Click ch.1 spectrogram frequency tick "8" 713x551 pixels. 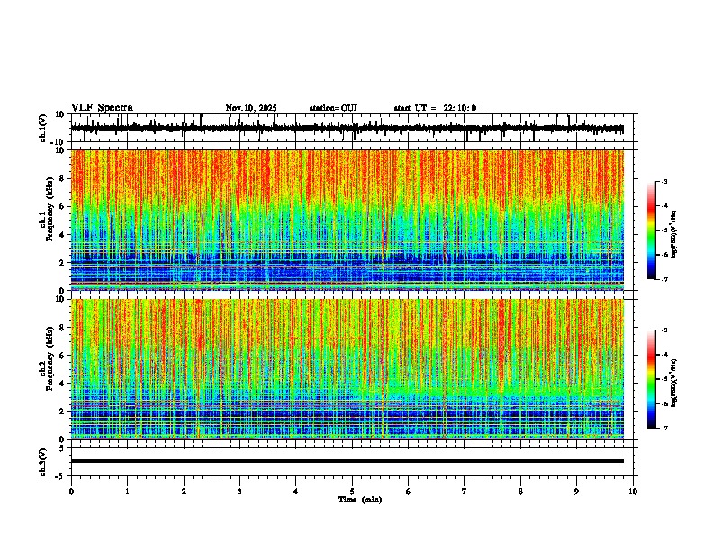click(x=63, y=178)
